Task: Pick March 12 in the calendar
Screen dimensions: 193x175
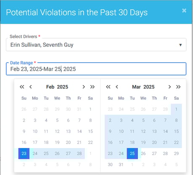Action: 143,131
